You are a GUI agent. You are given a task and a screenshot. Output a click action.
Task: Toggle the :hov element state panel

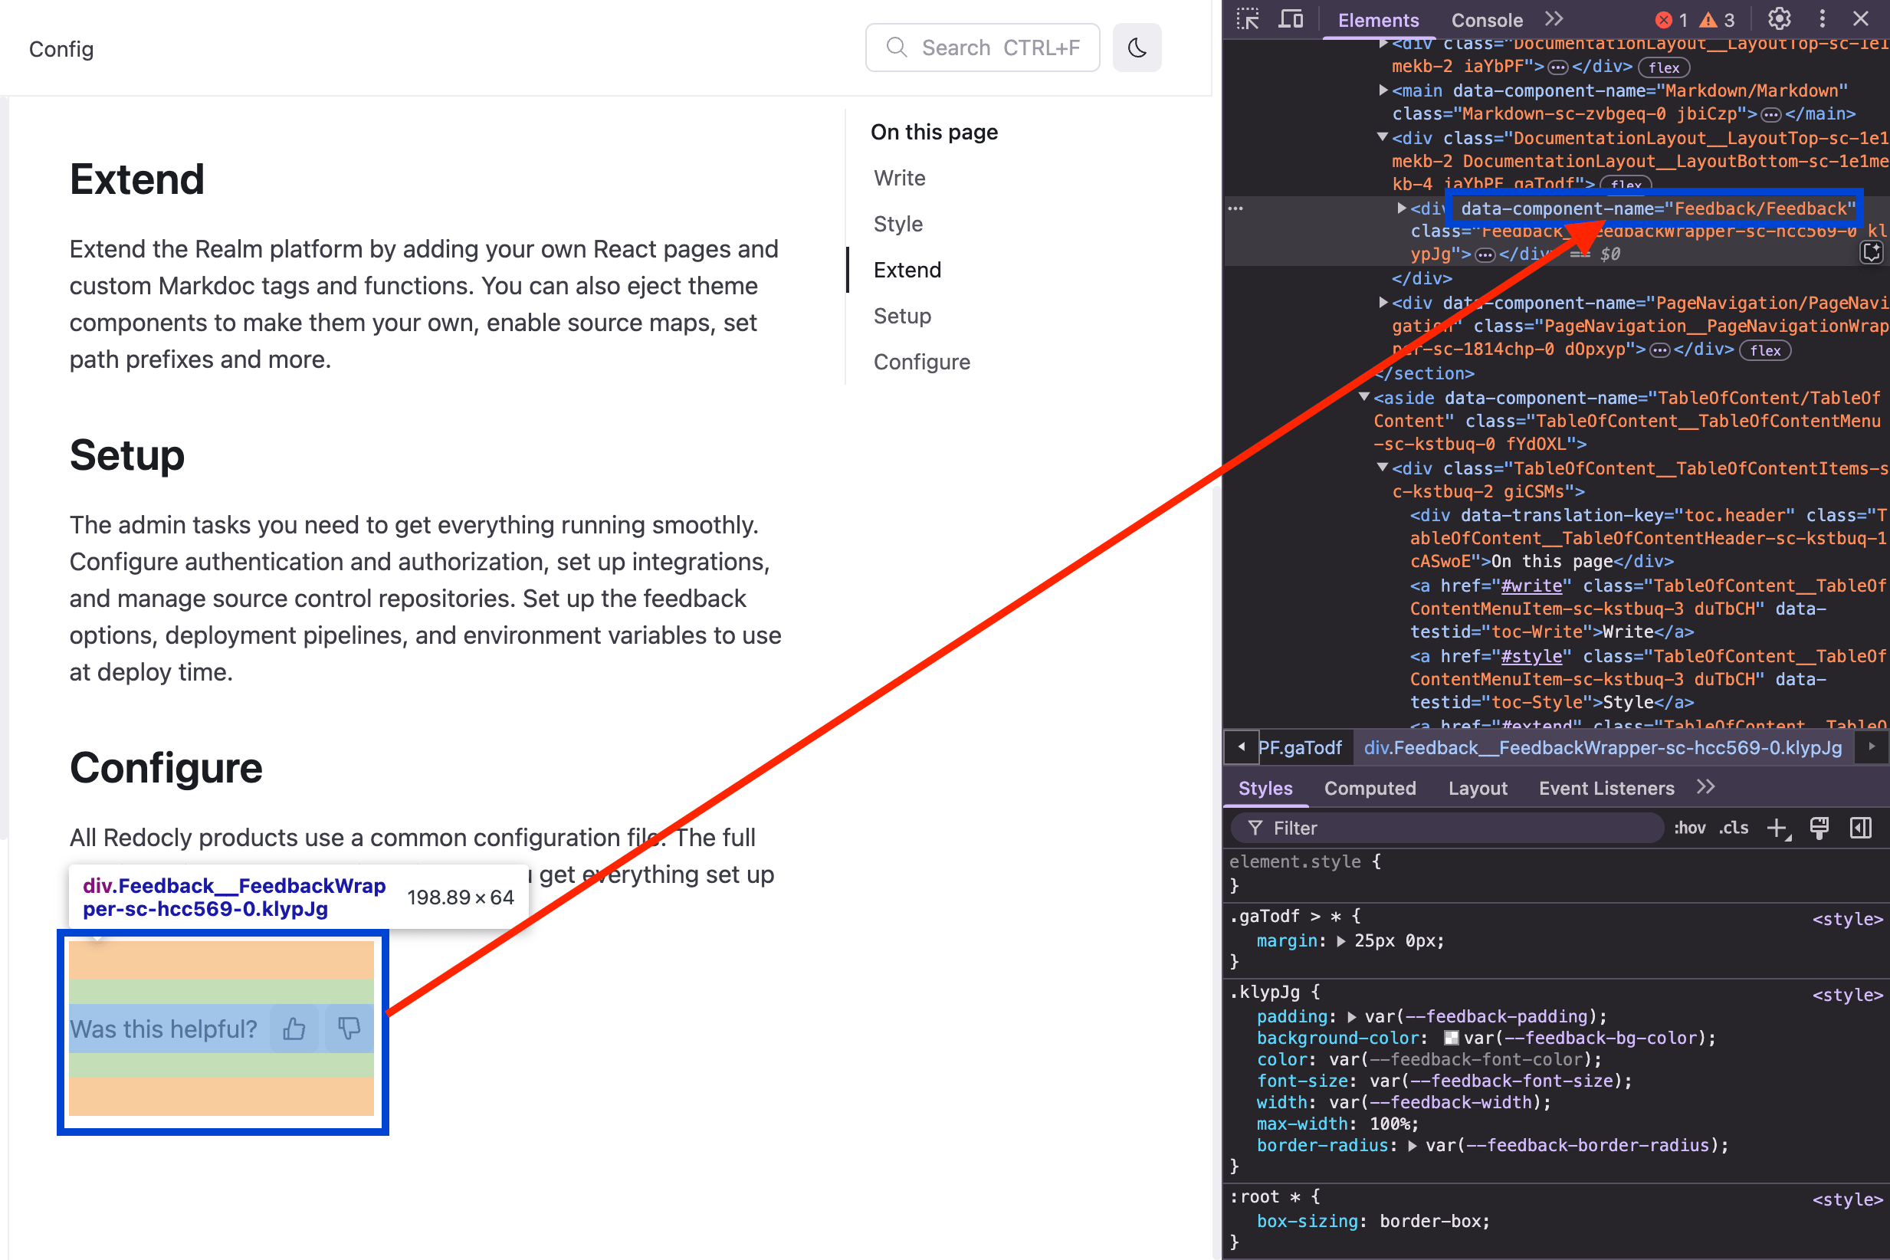pyautogui.click(x=1689, y=829)
